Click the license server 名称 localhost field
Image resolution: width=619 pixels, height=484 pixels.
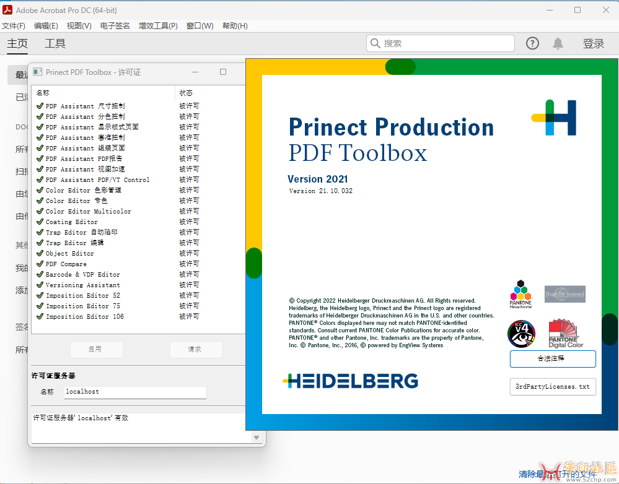pos(135,392)
